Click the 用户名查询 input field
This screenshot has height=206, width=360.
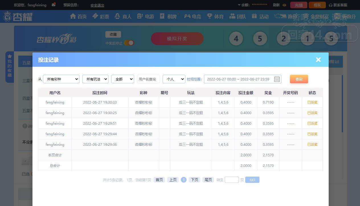click(148, 79)
